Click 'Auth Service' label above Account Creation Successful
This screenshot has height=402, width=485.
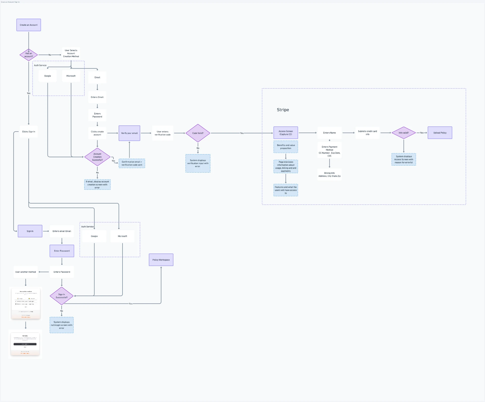(40, 65)
